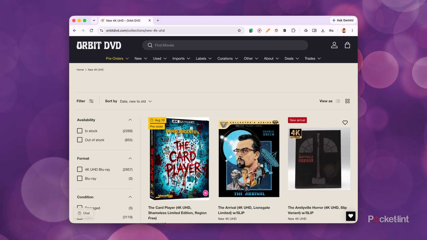Add The Amityville Horror to wishlist heart
This screenshot has width=427, height=240.
click(345, 123)
